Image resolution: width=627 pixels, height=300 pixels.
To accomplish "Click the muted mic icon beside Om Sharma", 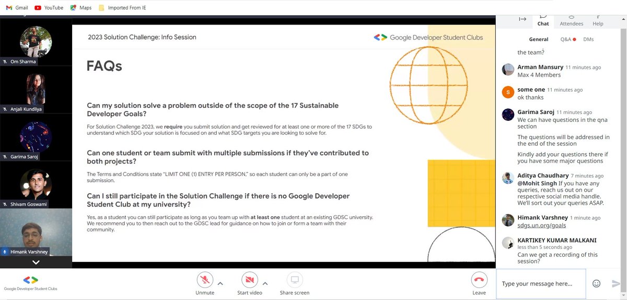I will pos(5,61).
